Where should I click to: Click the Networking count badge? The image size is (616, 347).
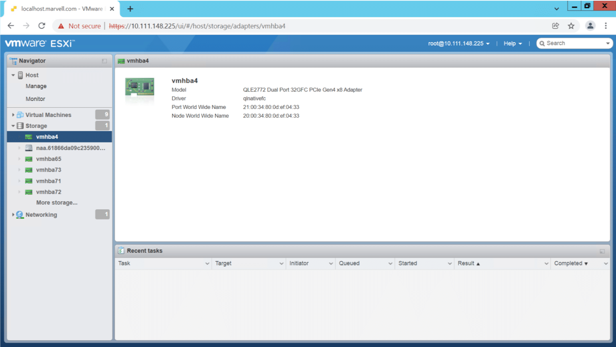(102, 215)
